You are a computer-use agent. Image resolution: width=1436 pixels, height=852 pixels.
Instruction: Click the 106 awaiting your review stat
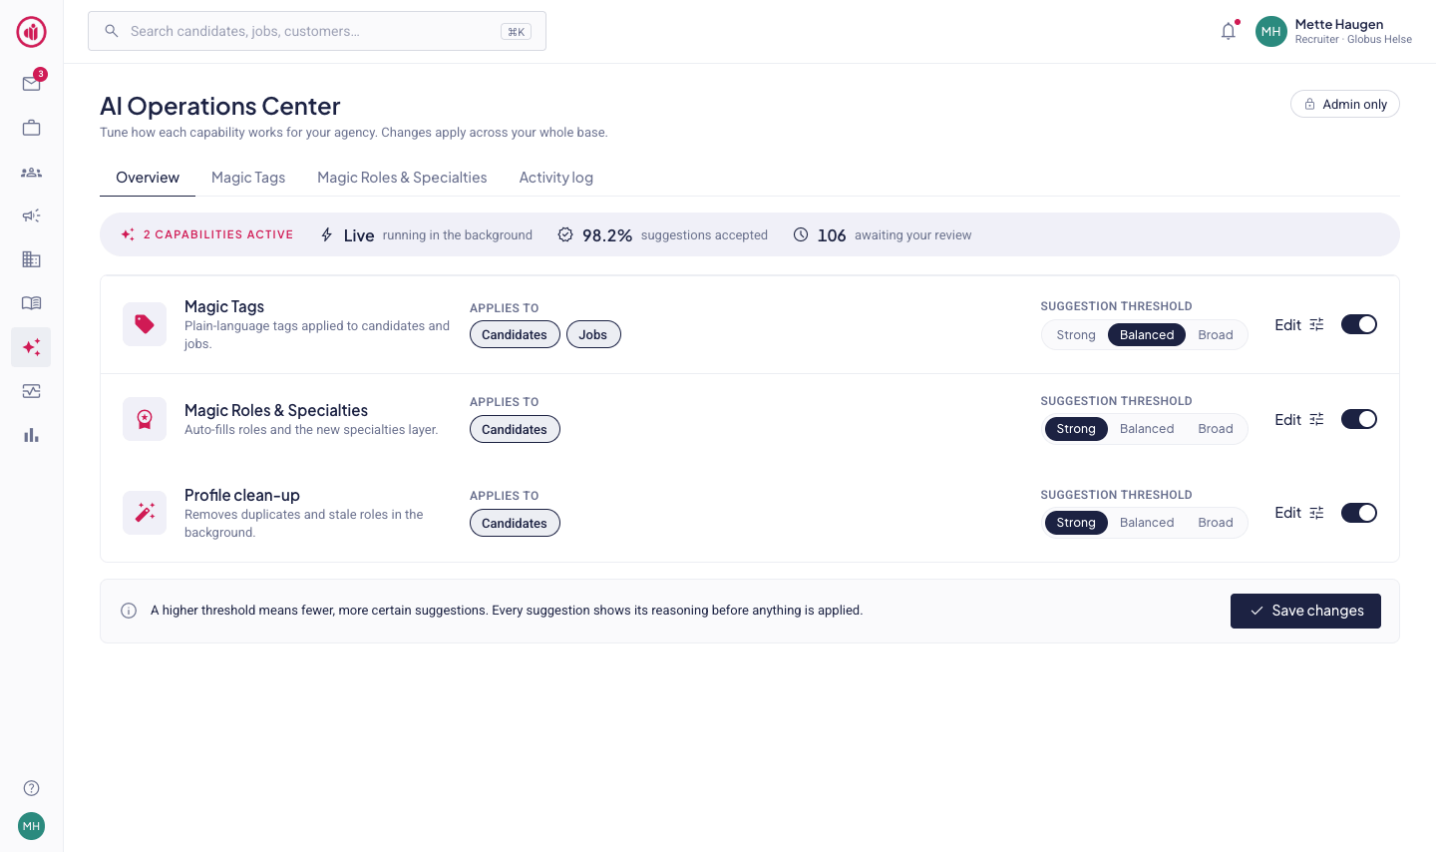pyautogui.click(x=883, y=235)
